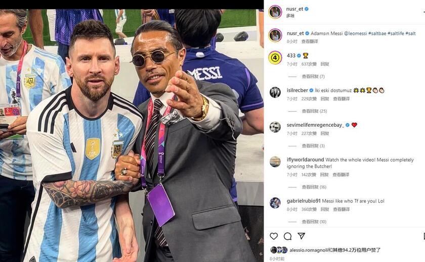Click 查看翻译 under the nusr_et caption
Screen dimensions: 425x262
click(310, 41)
